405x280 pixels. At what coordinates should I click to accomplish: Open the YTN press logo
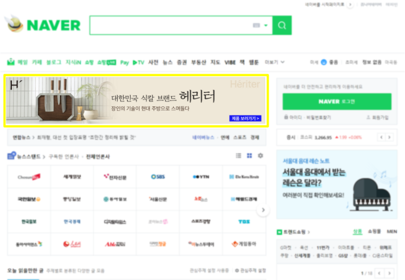coord(201,177)
